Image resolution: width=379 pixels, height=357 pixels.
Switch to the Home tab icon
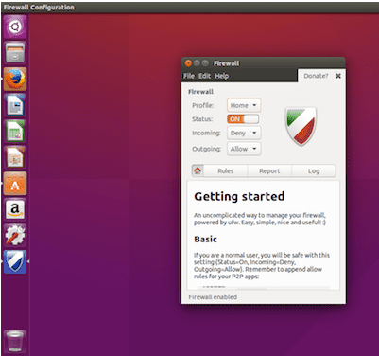(x=198, y=170)
